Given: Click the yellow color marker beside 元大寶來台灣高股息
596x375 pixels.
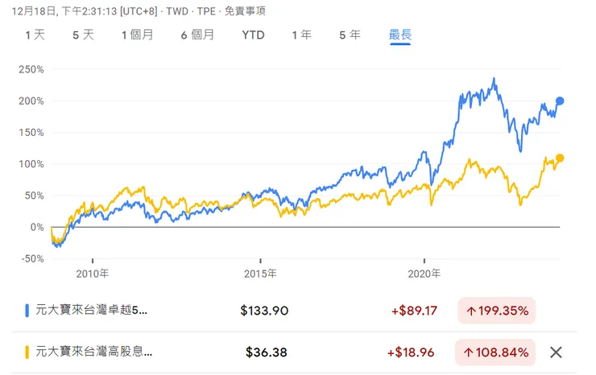Looking at the screenshot, I should 27,352.
